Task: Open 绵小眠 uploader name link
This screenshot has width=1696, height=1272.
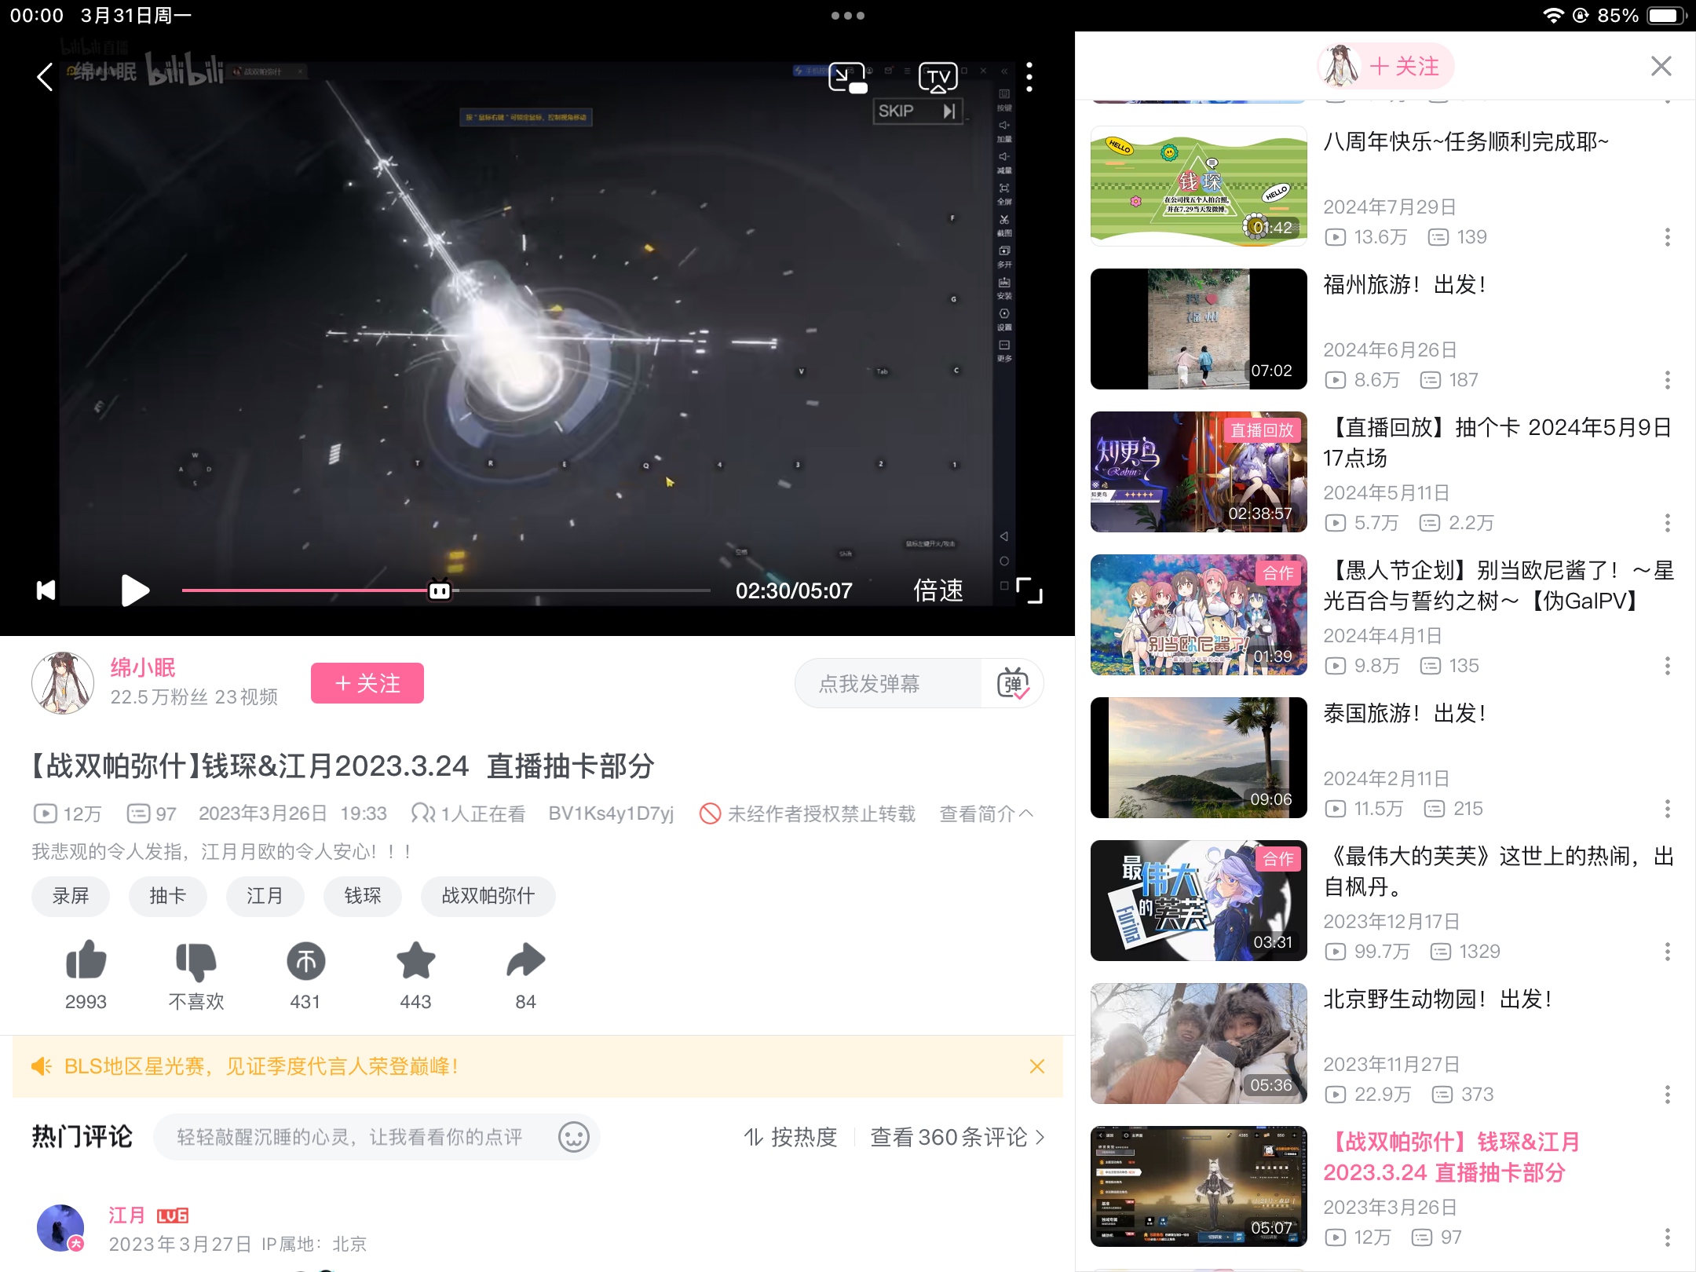Action: [142, 667]
